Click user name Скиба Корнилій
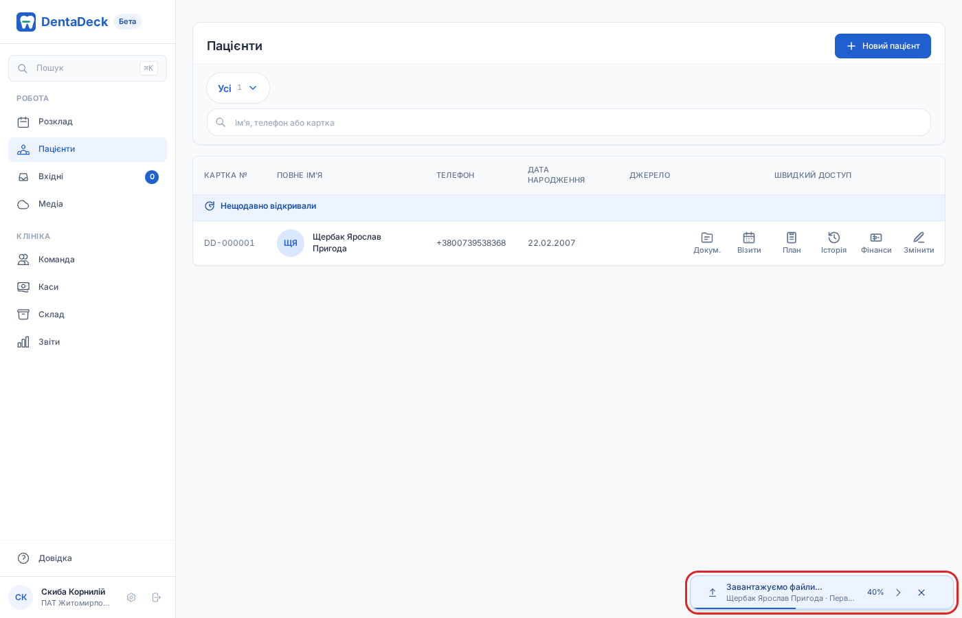This screenshot has height=618, width=962. pyautogui.click(x=73, y=592)
